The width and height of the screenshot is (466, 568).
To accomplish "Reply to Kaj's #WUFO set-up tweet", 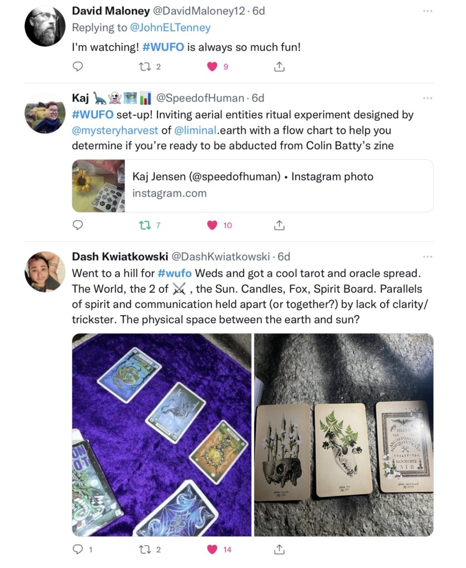I will pos(78,225).
